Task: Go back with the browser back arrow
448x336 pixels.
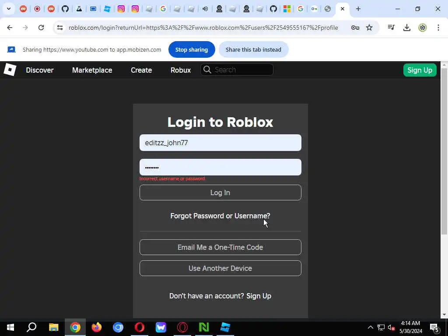Action: pyautogui.click(x=10, y=28)
